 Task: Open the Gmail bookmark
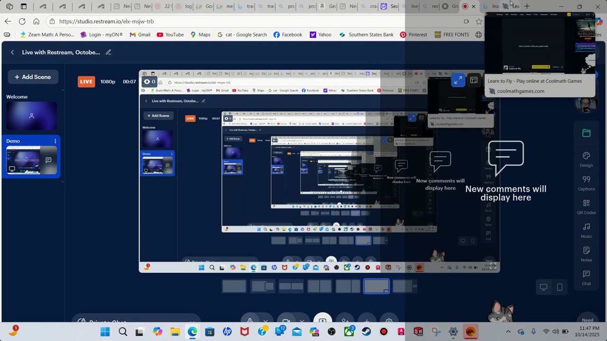[x=140, y=35]
